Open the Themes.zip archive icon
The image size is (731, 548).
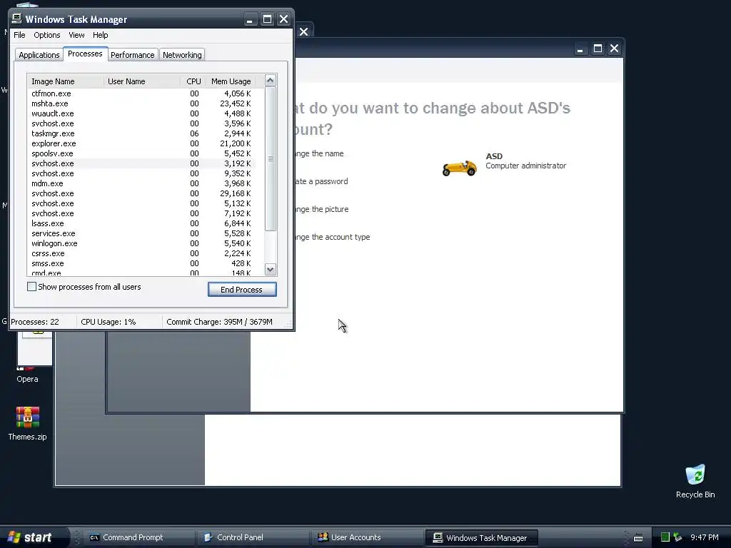tap(28, 424)
